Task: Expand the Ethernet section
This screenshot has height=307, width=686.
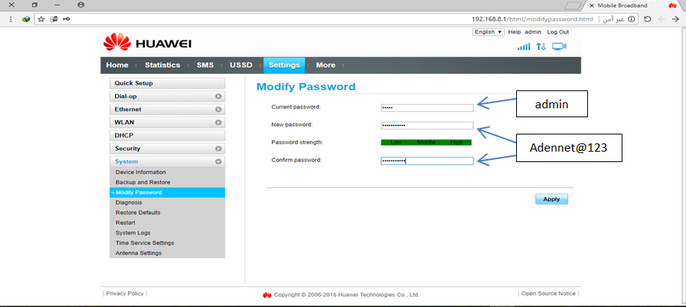Action: [167, 110]
